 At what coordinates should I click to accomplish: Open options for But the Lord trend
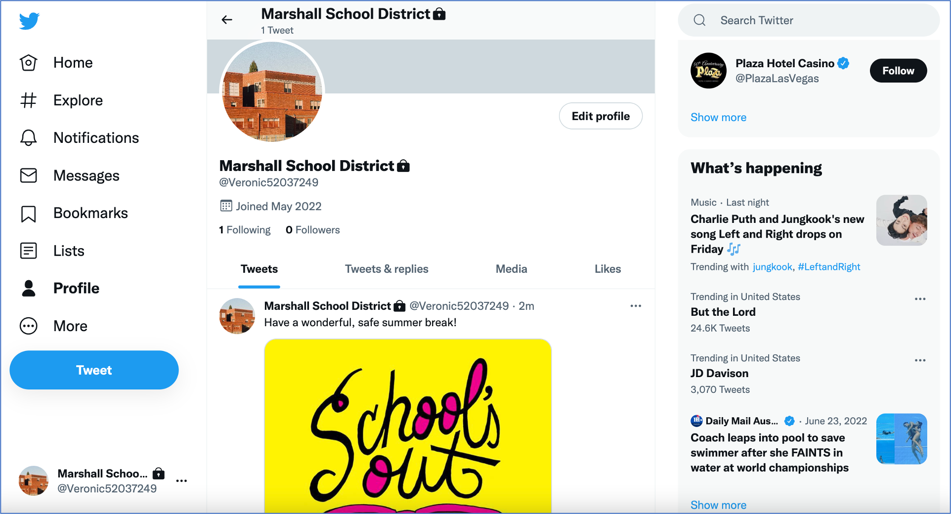[x=920, y=299]
